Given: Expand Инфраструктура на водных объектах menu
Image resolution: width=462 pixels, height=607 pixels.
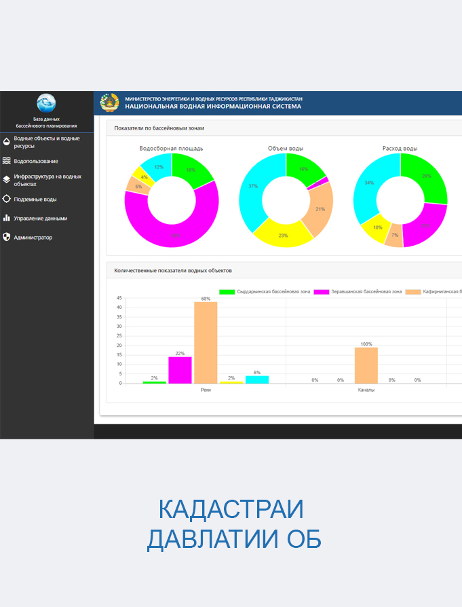Looking at the screenshot, I should tap(47, 180).
